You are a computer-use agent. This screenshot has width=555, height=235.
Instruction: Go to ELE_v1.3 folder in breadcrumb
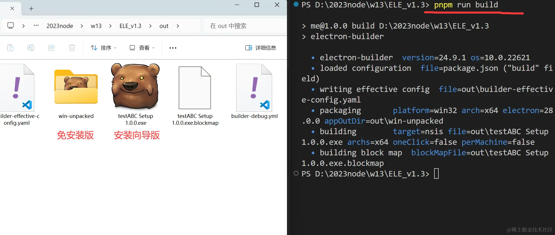(130, 26)
